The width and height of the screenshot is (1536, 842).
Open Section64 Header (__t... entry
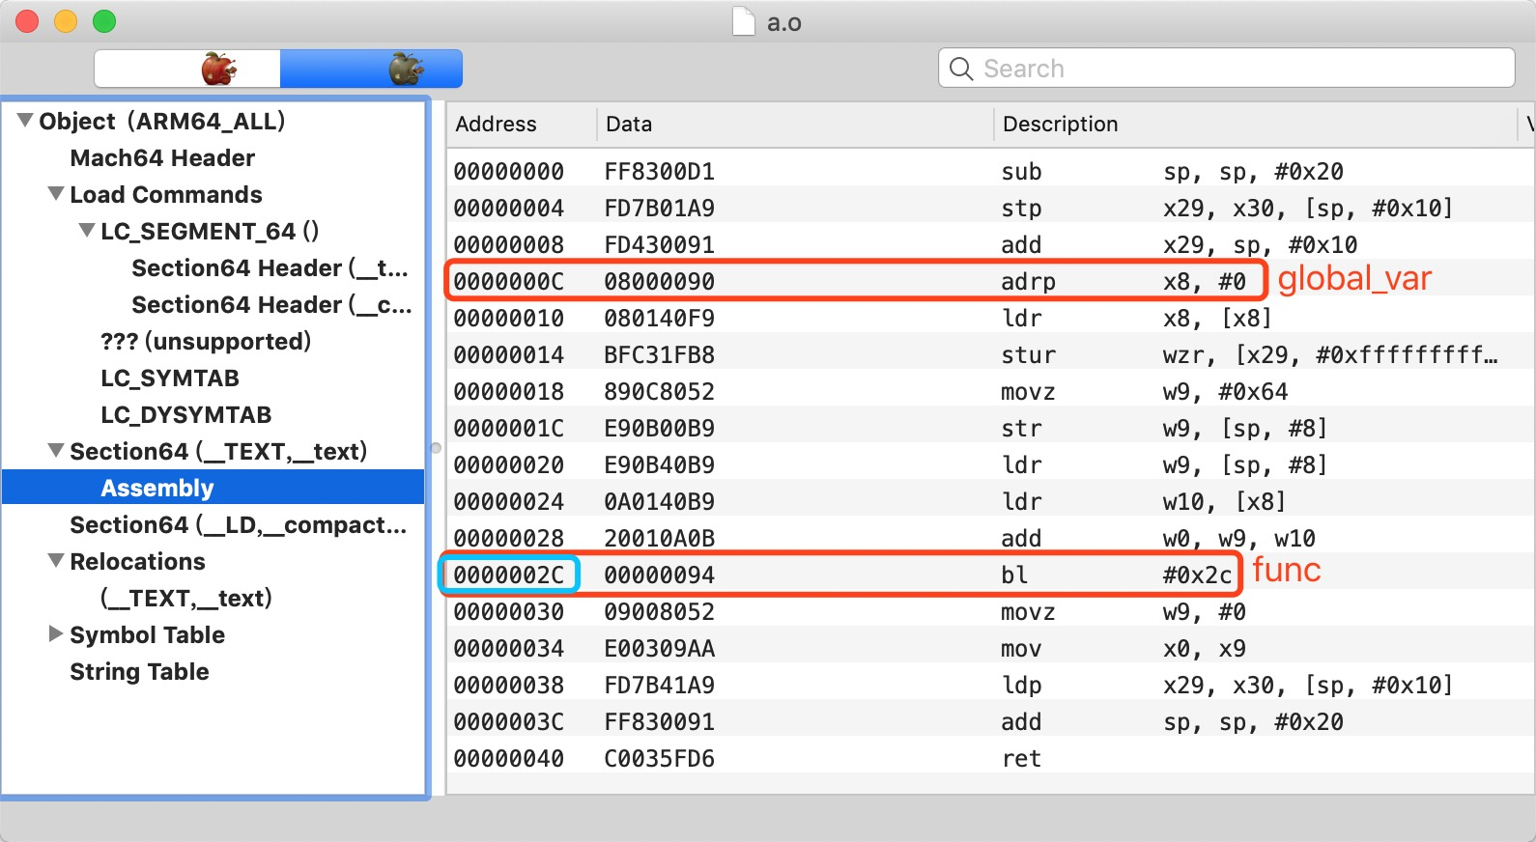(x=270, y=267)
